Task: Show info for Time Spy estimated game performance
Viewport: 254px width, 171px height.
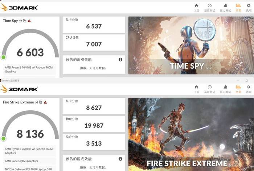Action: [120, 60]
